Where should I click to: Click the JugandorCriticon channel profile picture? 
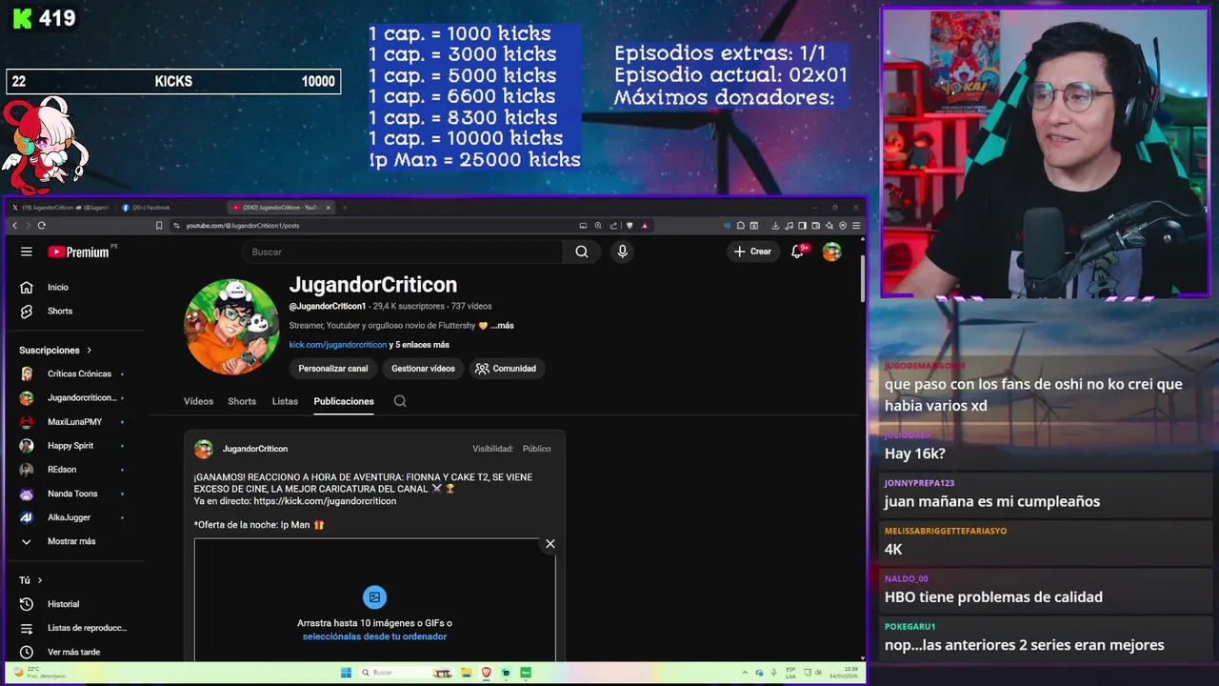tap(231, 327)
